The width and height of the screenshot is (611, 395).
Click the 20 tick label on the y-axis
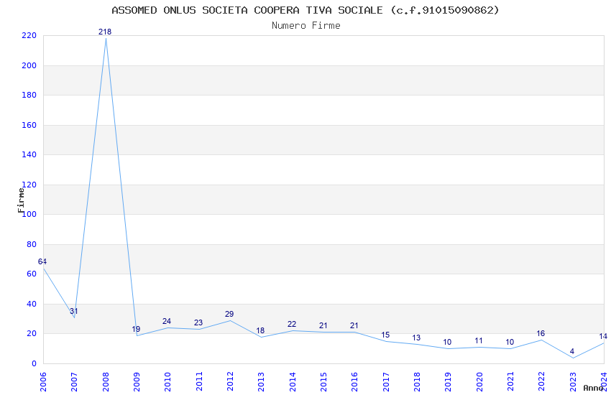pyautogui.click(x=32, y=333)
